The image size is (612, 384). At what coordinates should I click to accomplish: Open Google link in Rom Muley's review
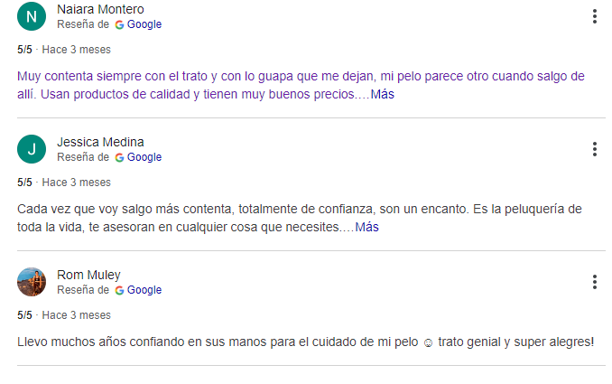[x=144, y=291]
